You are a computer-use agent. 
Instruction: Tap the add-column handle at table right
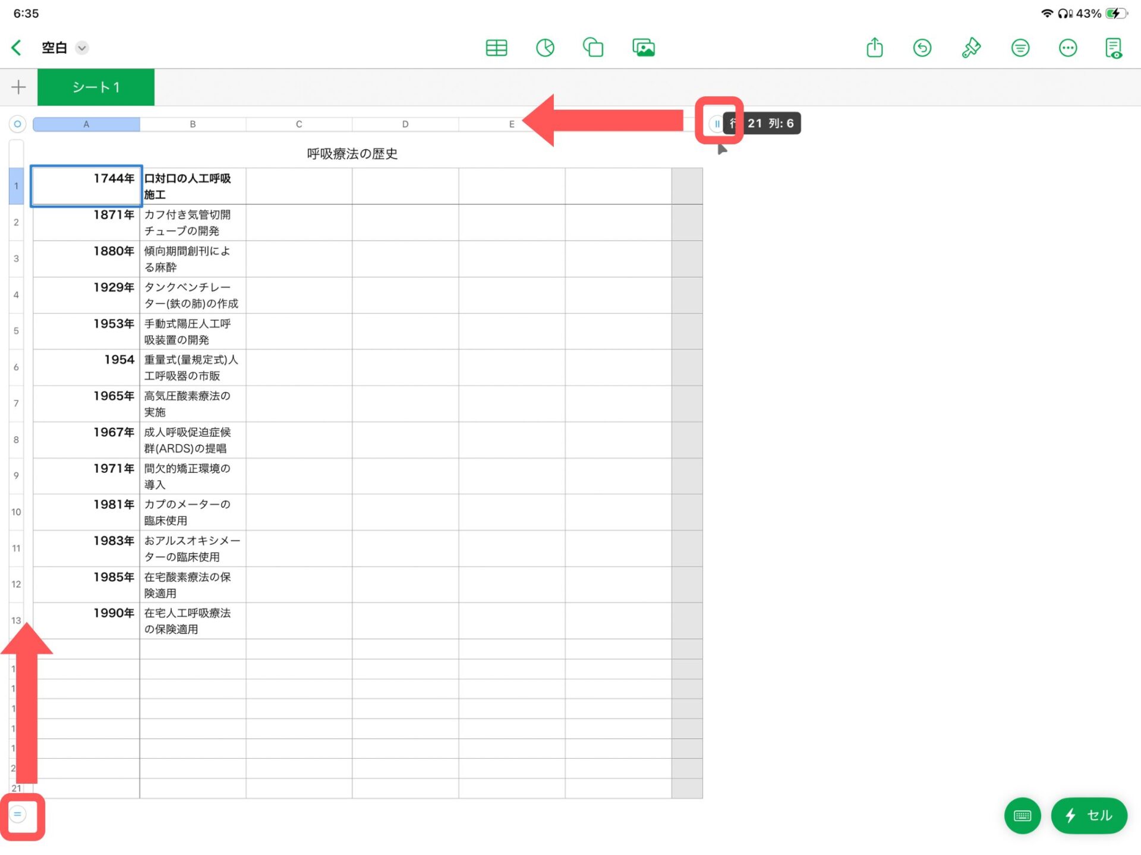pyautogui.click(x=717, y=124)
